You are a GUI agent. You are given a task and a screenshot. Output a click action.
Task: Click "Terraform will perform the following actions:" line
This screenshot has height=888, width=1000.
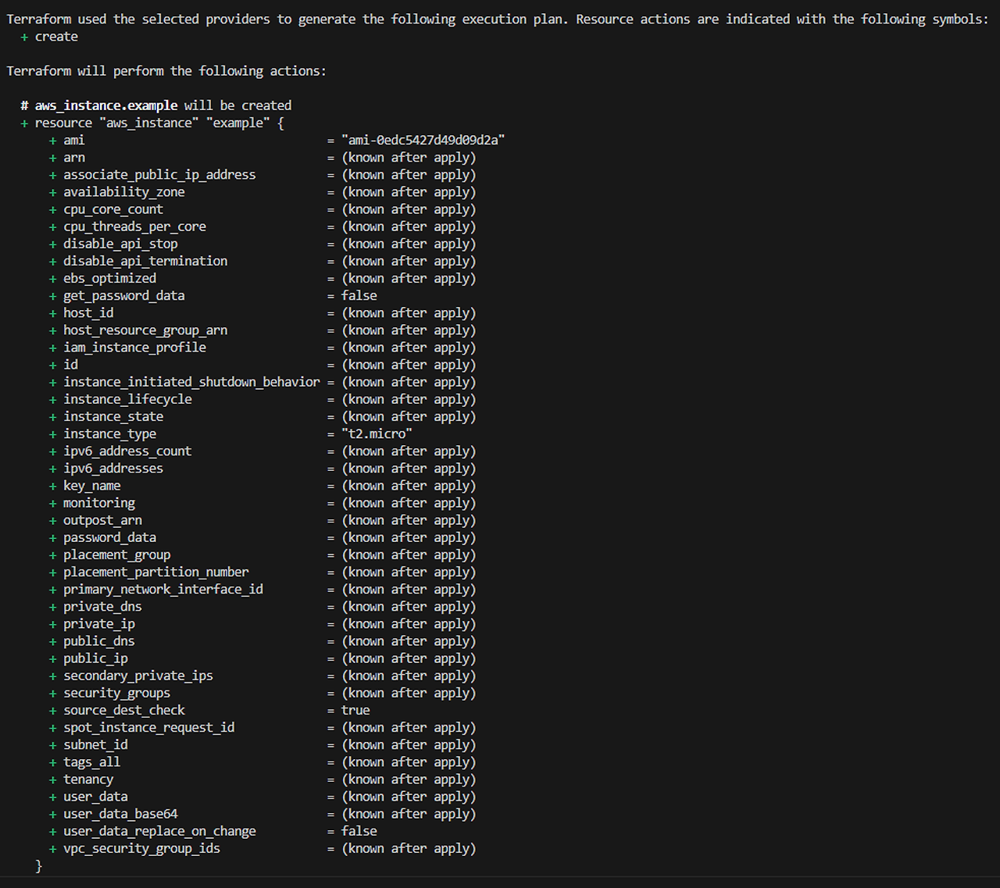click(166, 71)
